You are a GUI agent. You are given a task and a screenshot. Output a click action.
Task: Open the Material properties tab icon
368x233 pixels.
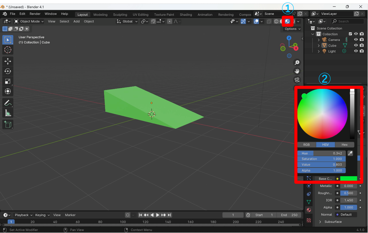pyautogui.click(x=309, y=210)
